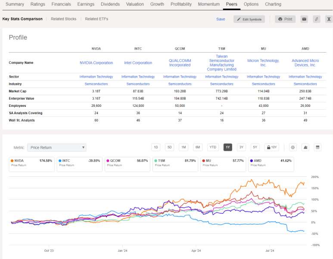Screen dimensions: 333x259
Task: Click TSM enterprise value 742.14B
Action: (x=221, y=98)
